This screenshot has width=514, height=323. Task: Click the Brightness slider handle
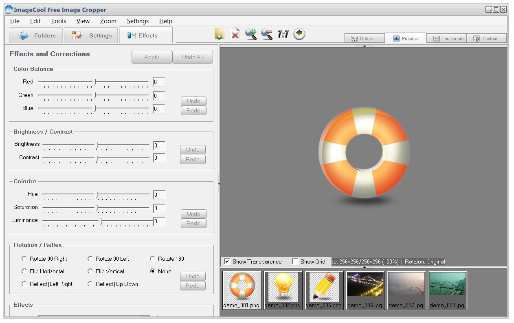97,145
